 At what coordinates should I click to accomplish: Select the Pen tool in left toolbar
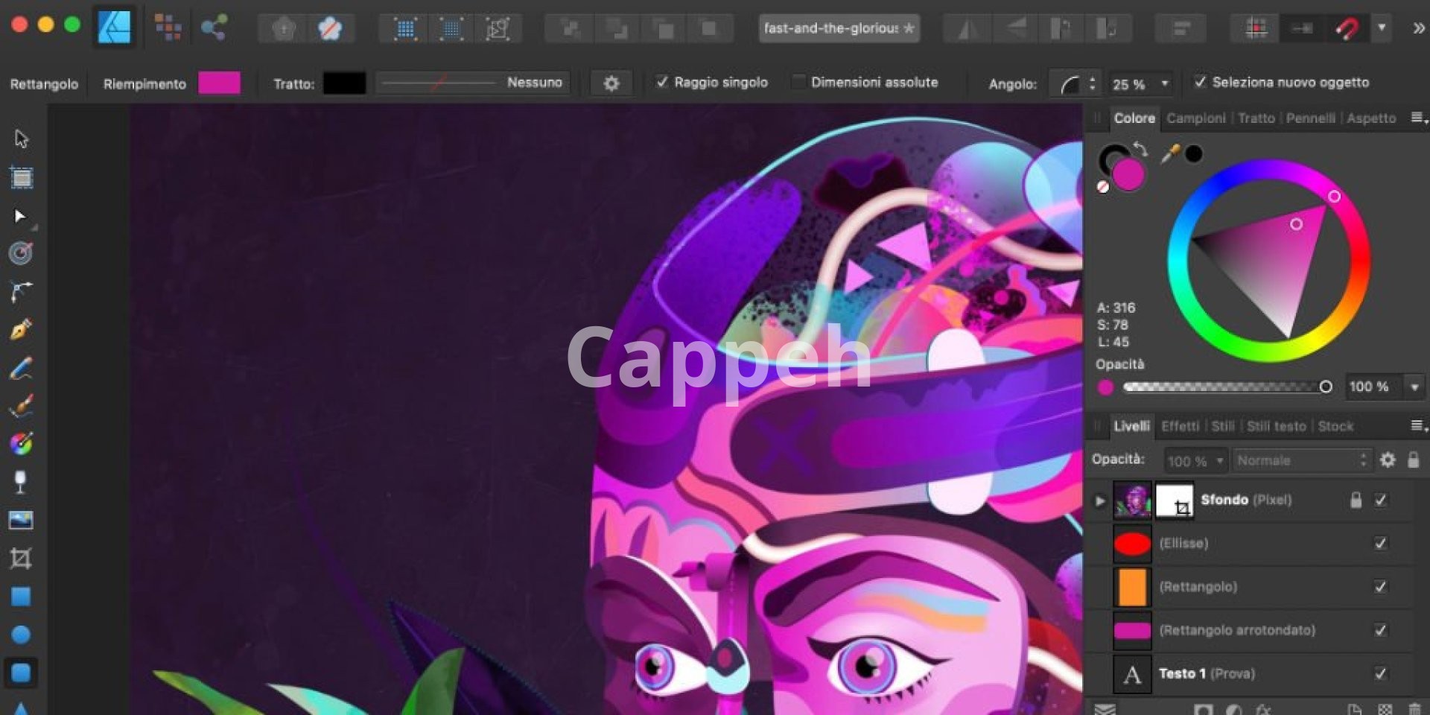pos(21,329)
